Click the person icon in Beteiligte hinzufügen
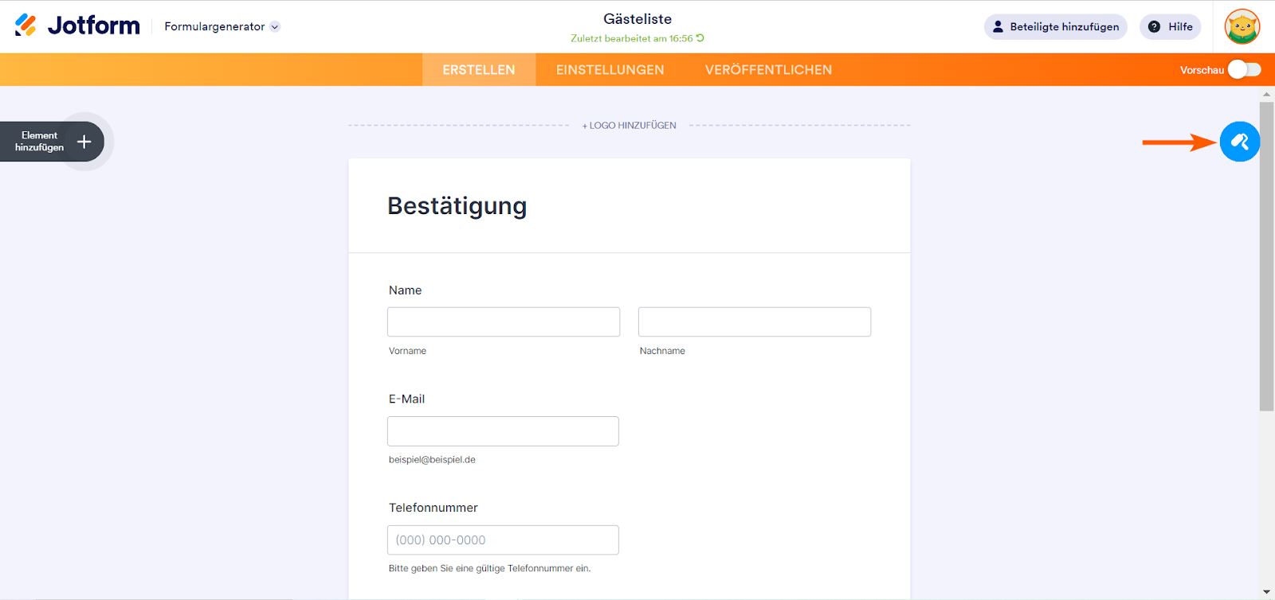The width and height of the screenshot is (1275, 600). (998, 26)
